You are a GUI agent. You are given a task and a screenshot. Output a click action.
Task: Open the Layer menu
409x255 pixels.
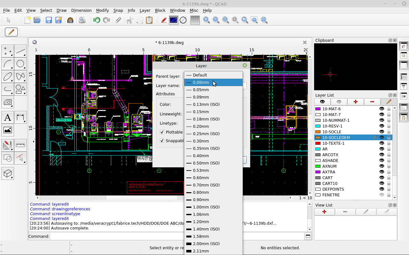coord(145,10)
